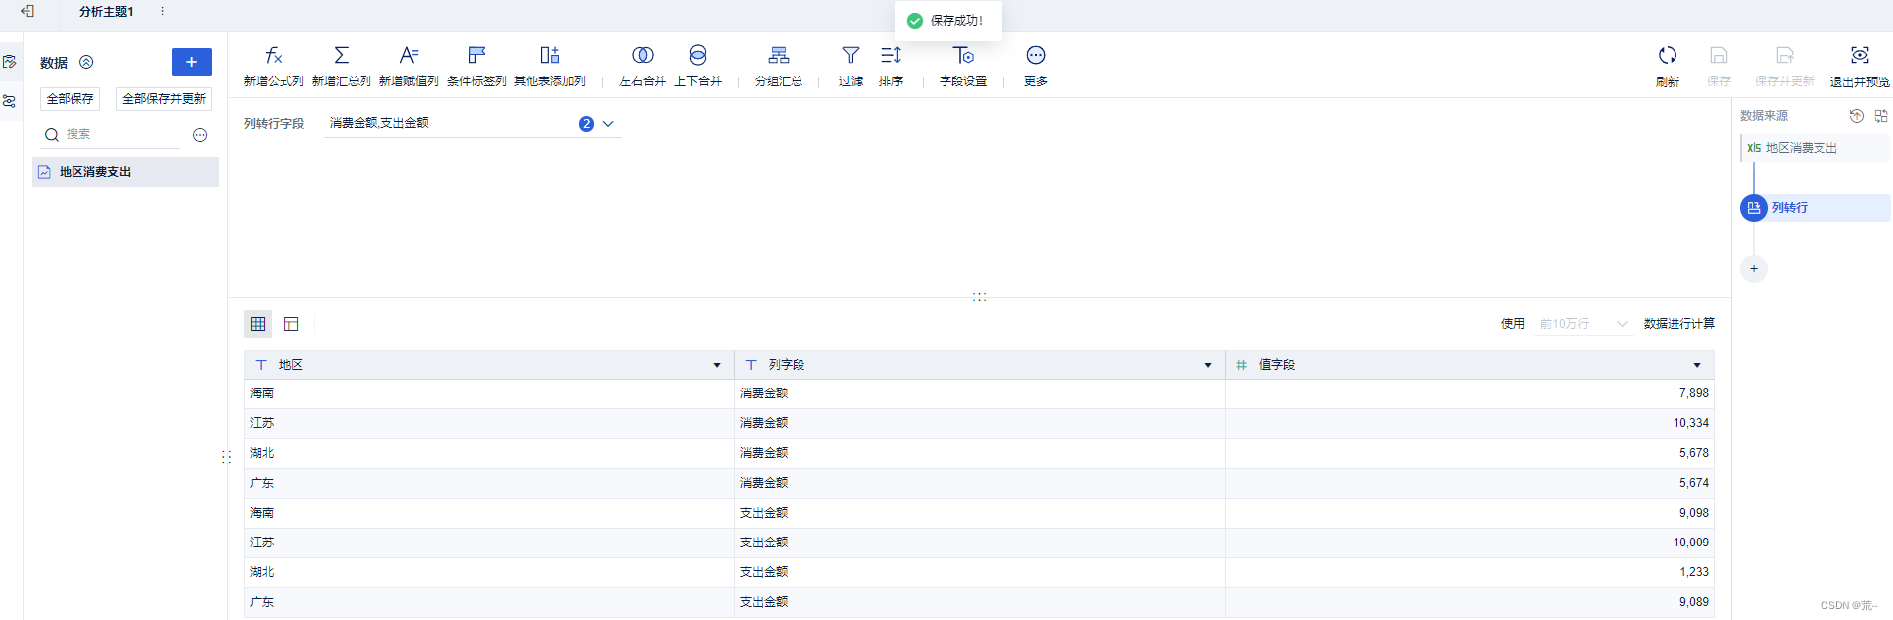Switch to structure table view
This screenshot has width=1893, height=620.
click(291, 324)
